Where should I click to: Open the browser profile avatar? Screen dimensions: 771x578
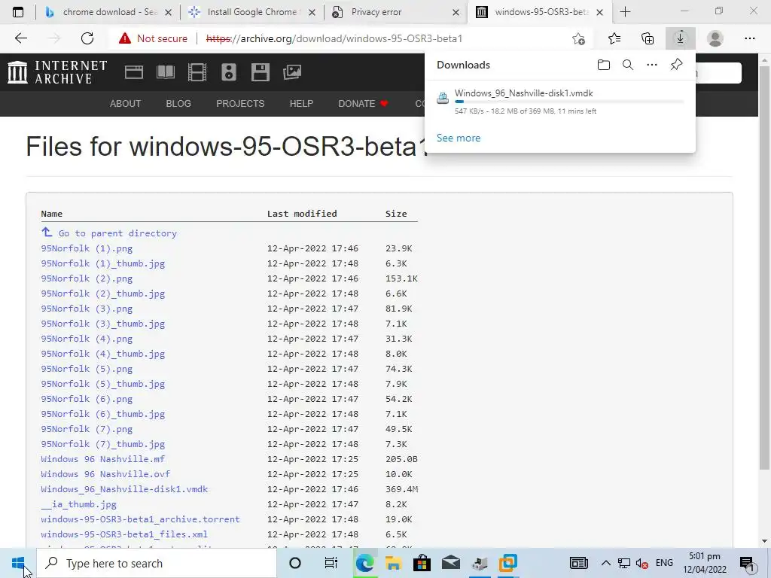point(715,38)
